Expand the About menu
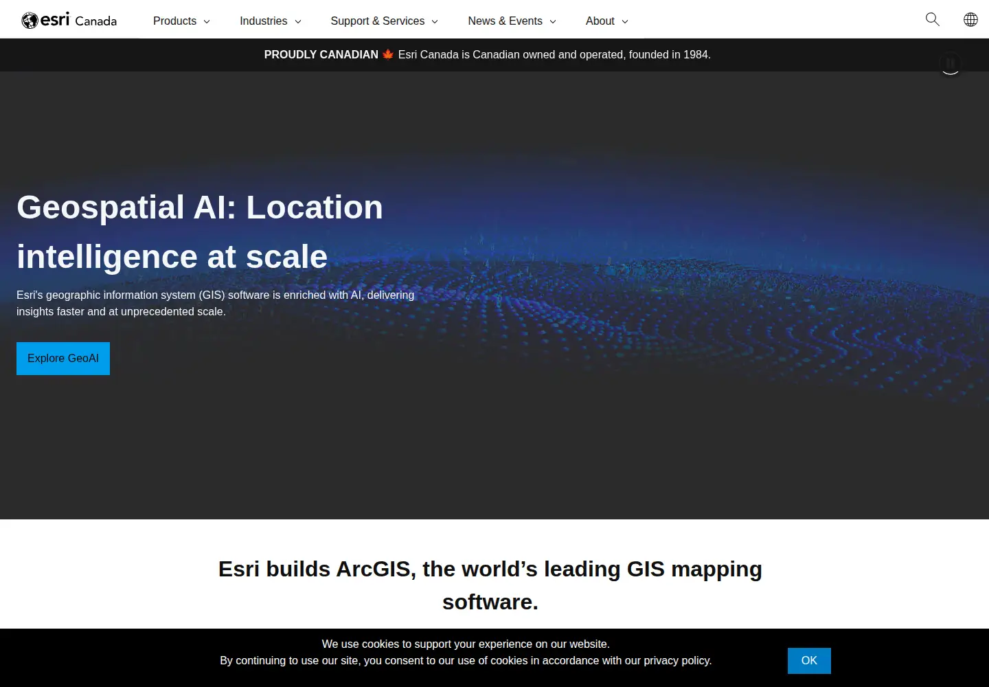This screenshot has height=687, width=989. pos(607,21)
